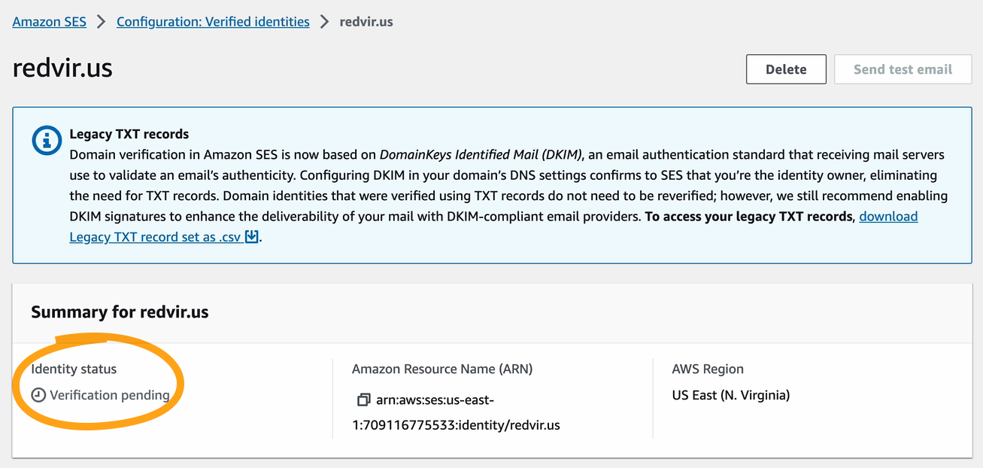Select the redvir.us breadcrumb item
The width and height of the screenshot is (983, 468).
366,22
